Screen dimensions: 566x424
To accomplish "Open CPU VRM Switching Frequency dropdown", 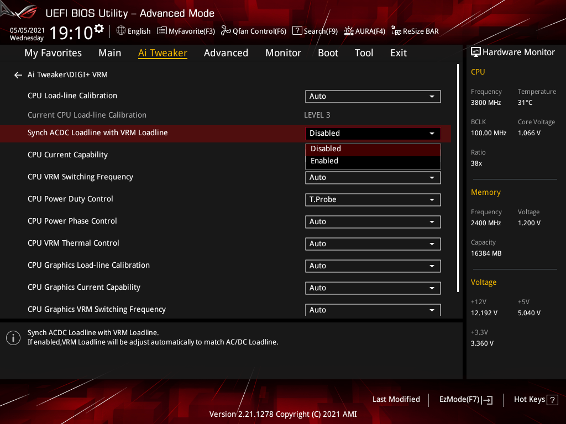I will 373,177.
